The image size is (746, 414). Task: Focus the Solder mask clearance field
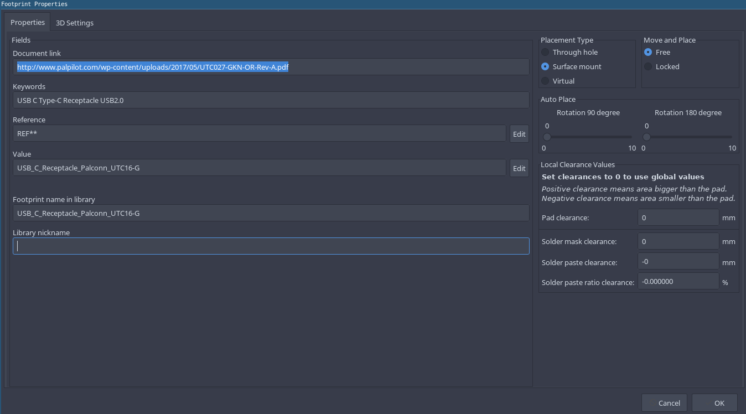tap(678, 241)
